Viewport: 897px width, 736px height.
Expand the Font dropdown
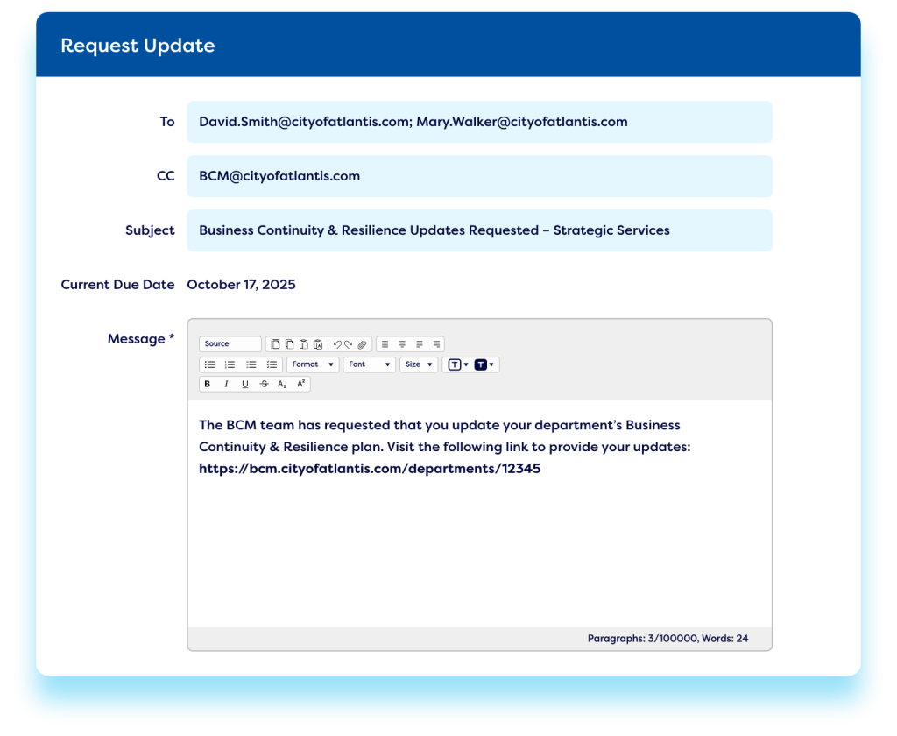(x=369, y=364)
